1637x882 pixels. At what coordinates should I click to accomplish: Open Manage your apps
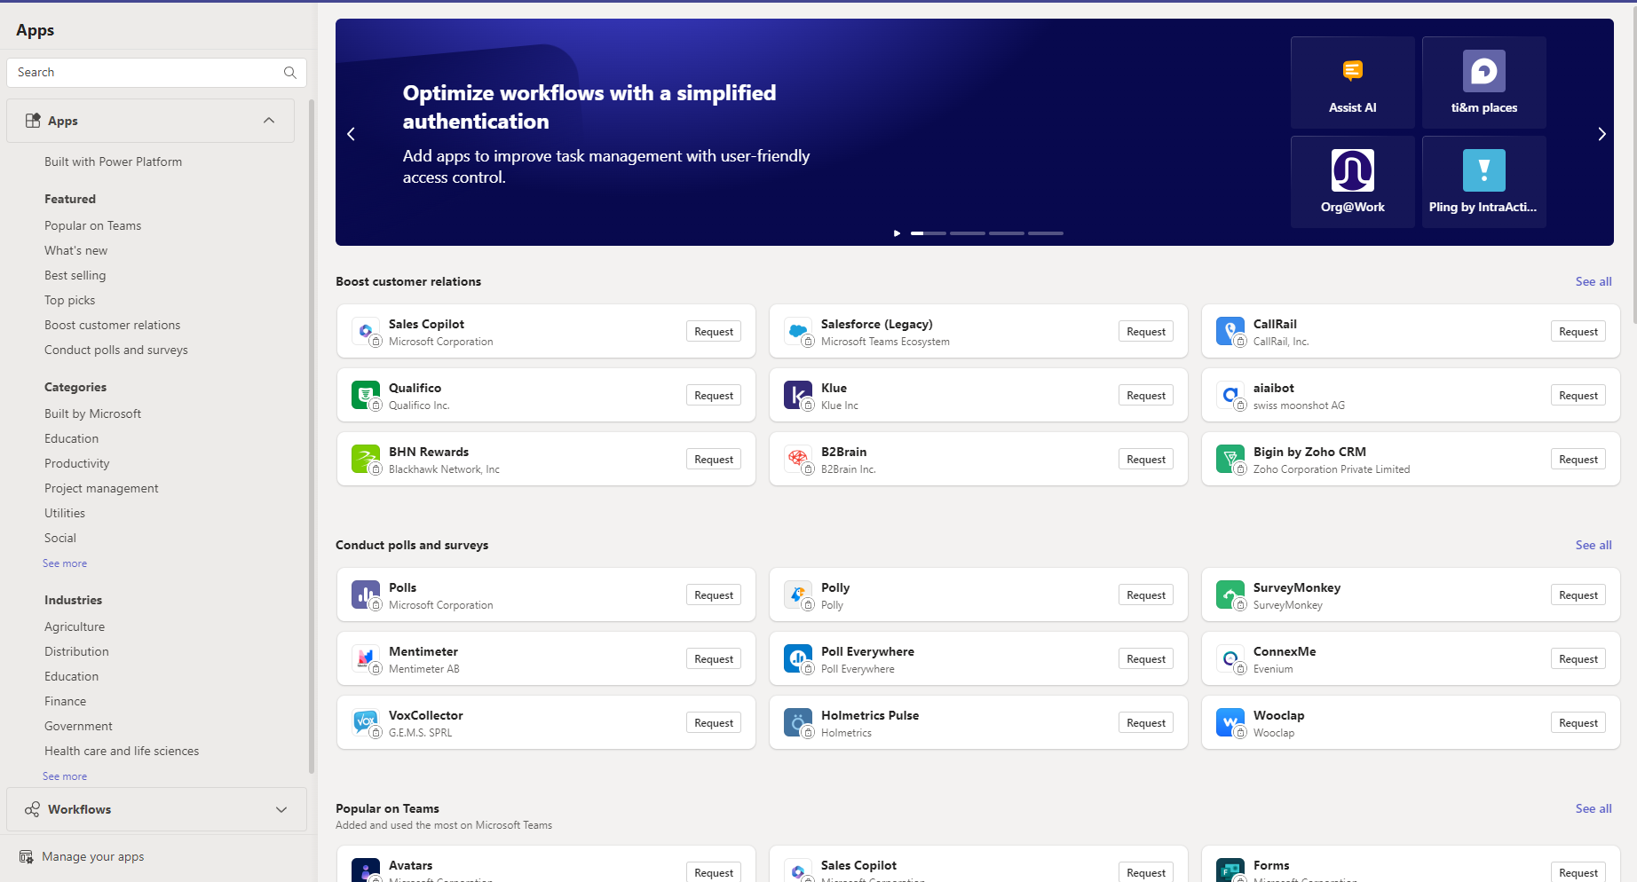[x=92, y=857]
